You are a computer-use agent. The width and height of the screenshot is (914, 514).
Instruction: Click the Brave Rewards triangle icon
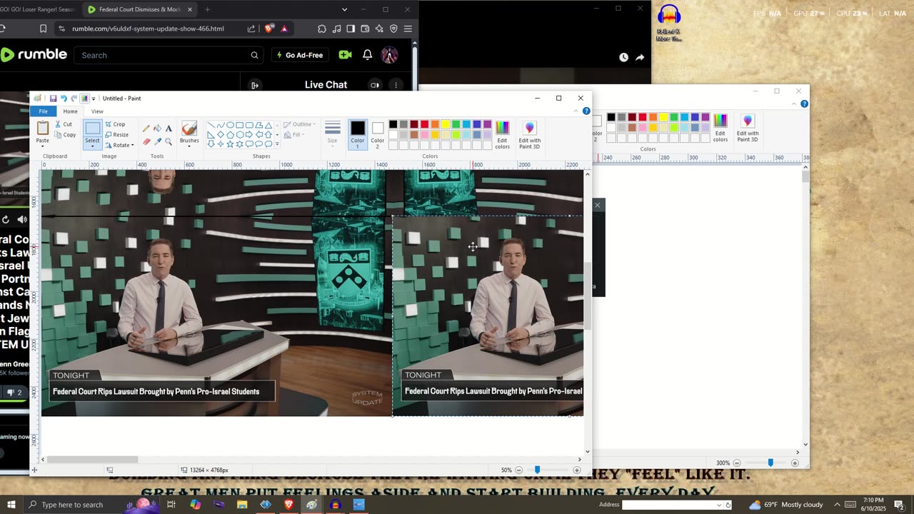(x=284, y=29)
